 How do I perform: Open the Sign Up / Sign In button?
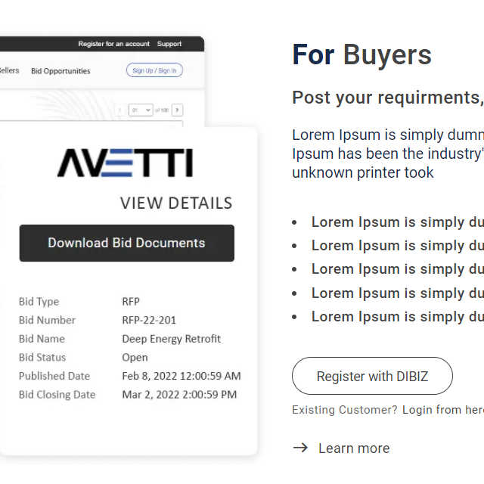(x=154, y=70)
